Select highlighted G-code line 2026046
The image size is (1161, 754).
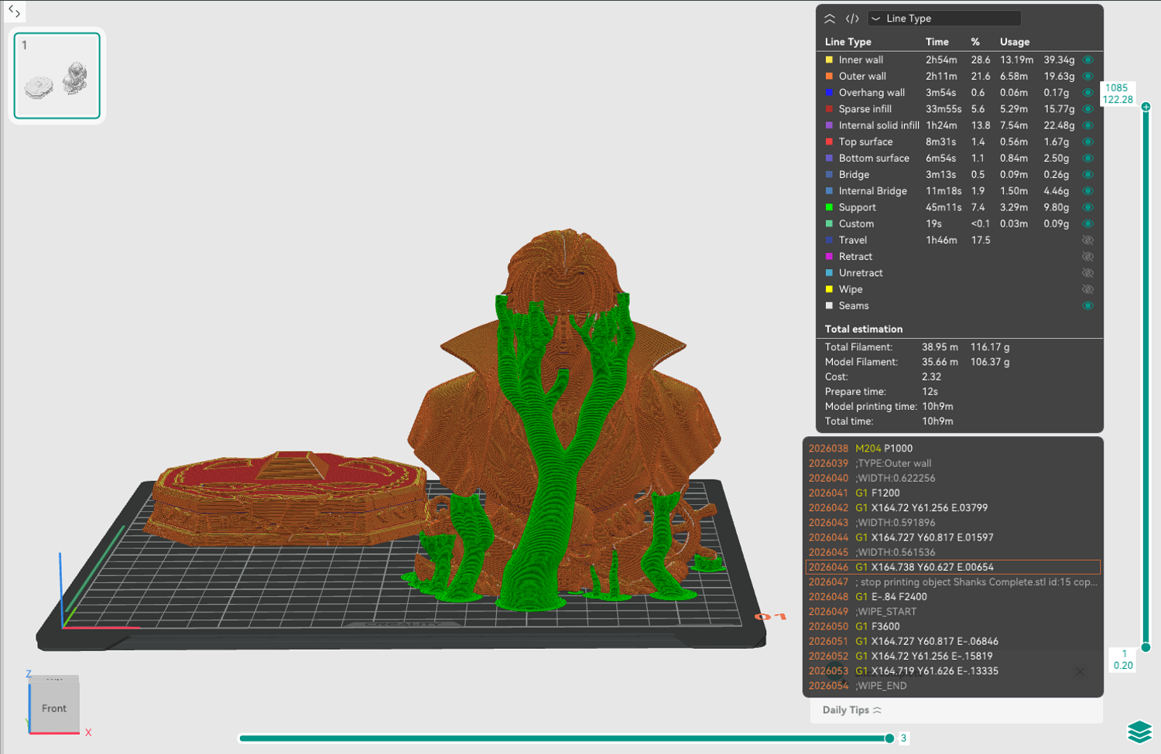coord(953,567)
